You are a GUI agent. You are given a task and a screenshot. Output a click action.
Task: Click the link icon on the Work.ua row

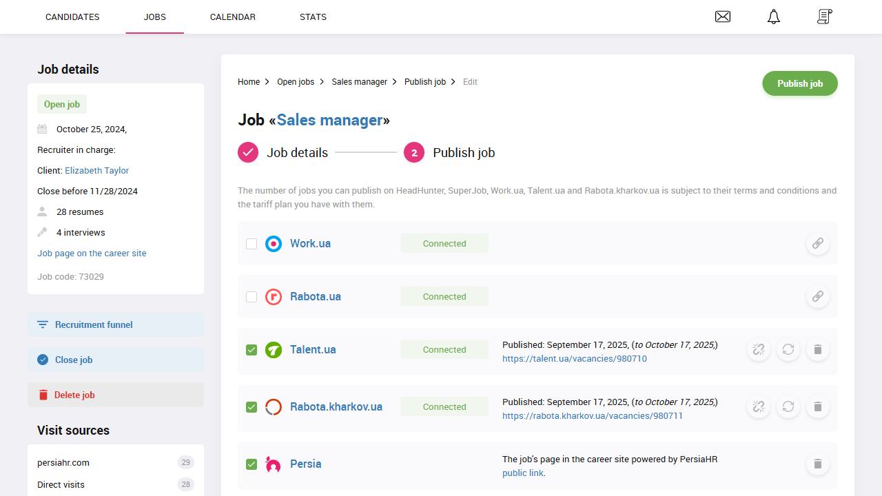click(817, 243)
